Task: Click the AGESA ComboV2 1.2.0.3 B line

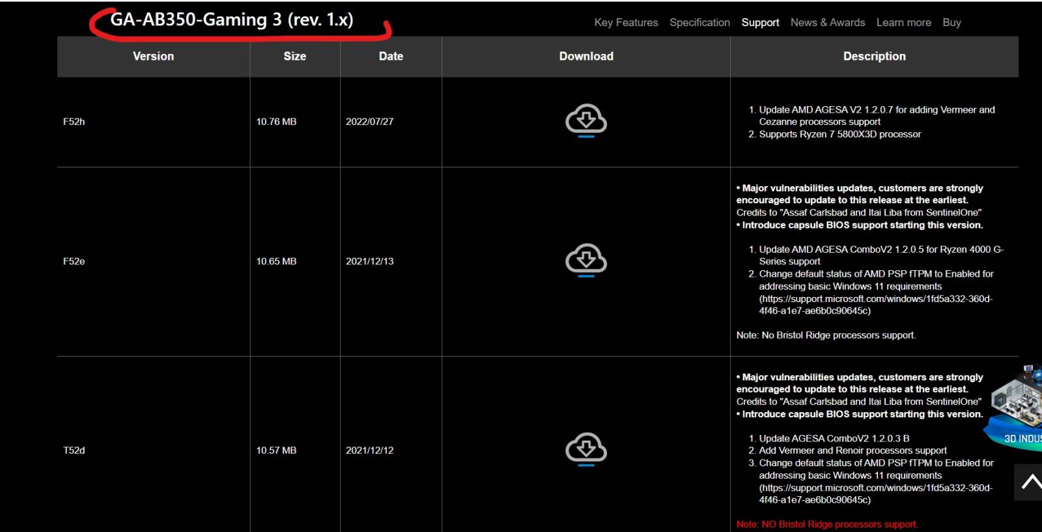Action: 834,438
